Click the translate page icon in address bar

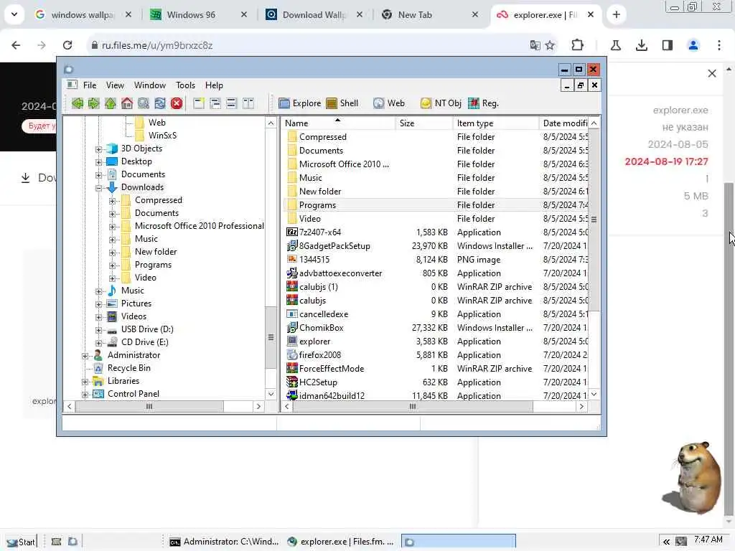tap(535, 45)
